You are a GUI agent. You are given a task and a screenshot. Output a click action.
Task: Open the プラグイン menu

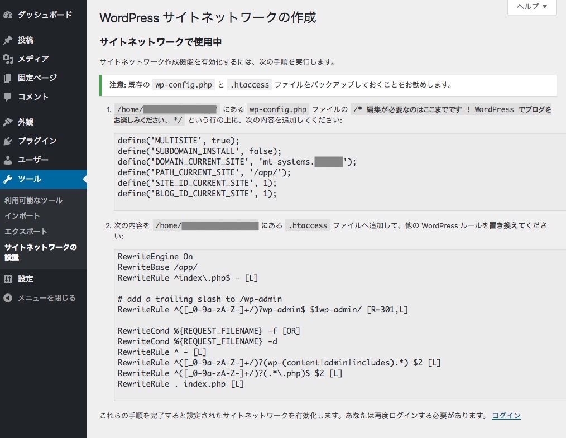click(44, 141)
